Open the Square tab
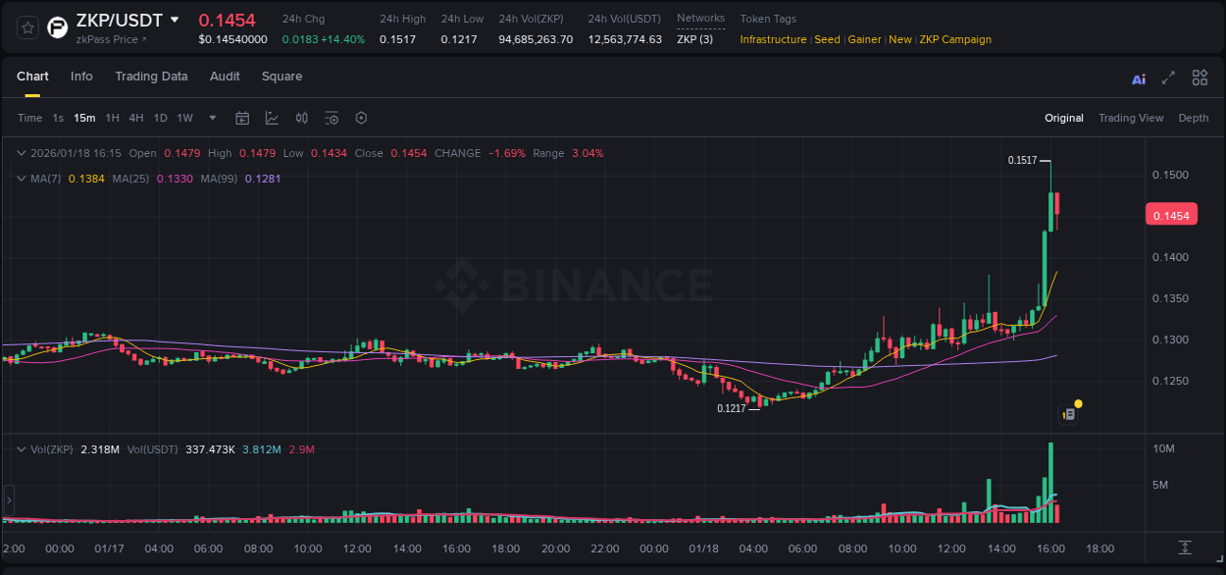The height and width of the screenshot is (575, 1226). [x=281, y=77]
